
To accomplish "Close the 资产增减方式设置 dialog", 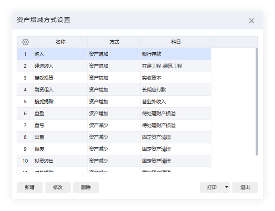I will (251, 21).
